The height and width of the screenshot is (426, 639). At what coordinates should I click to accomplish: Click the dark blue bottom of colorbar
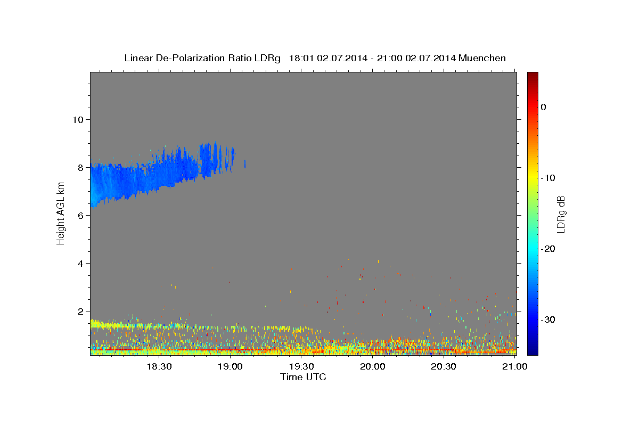coord(532,350)
